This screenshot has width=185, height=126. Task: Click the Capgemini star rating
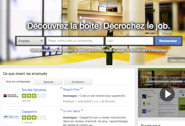(34, 117)
